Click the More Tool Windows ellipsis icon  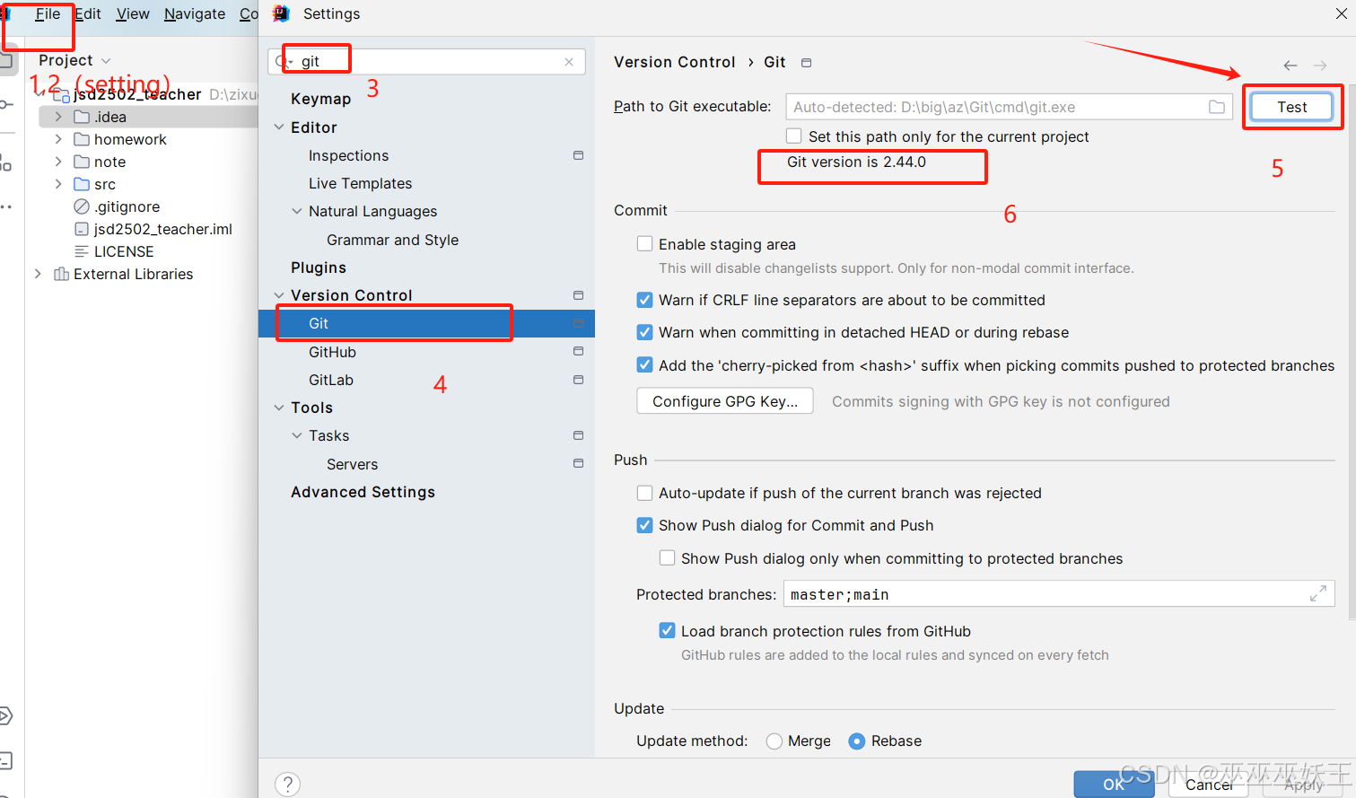6,206
